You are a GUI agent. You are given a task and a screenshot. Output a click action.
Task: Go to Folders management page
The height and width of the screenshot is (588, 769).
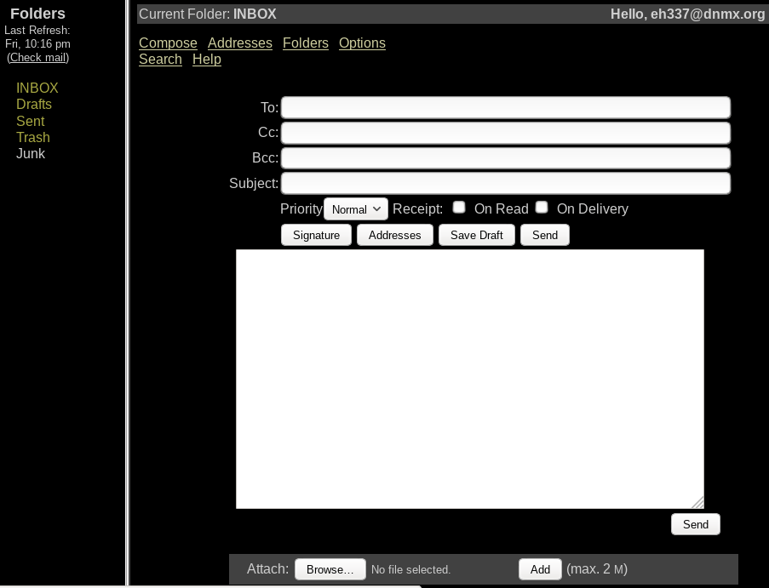point(305,43)
